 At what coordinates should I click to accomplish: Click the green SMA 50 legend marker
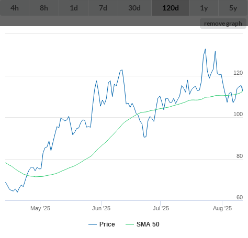click(130, 224)
